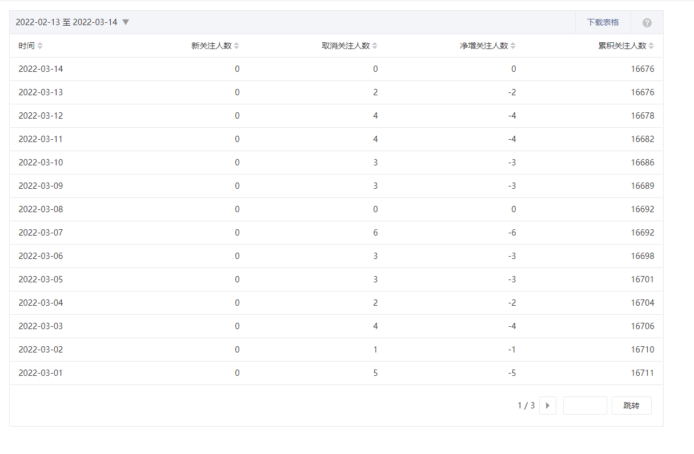Click the 2022-03-01 date cell

click(x=41, y=373)
